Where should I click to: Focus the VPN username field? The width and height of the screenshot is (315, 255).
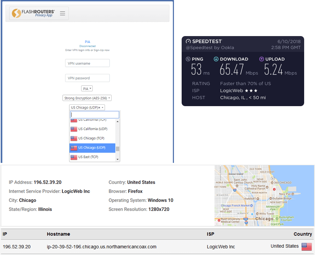click(87, 63)
